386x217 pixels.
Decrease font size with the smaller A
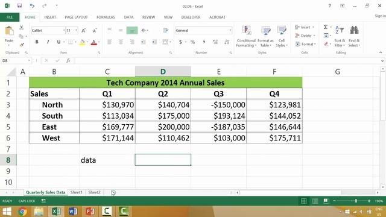tap(95, 31)
